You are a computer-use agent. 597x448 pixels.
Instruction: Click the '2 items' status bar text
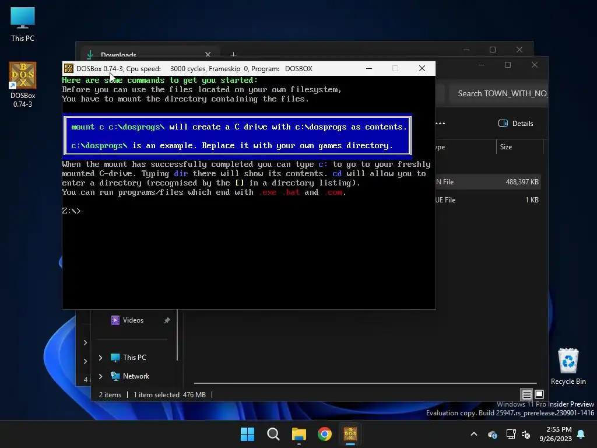tap(110, 395)
